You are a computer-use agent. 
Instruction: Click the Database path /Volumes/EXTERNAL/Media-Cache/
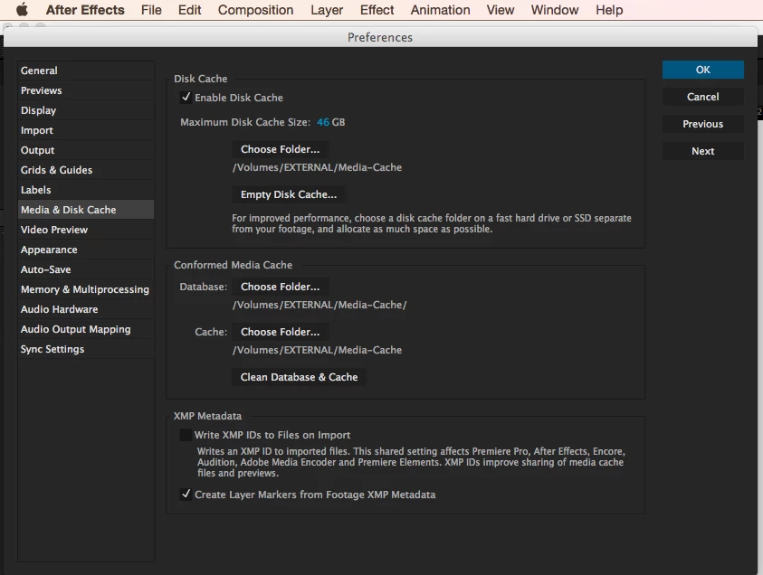click(320, 305)
